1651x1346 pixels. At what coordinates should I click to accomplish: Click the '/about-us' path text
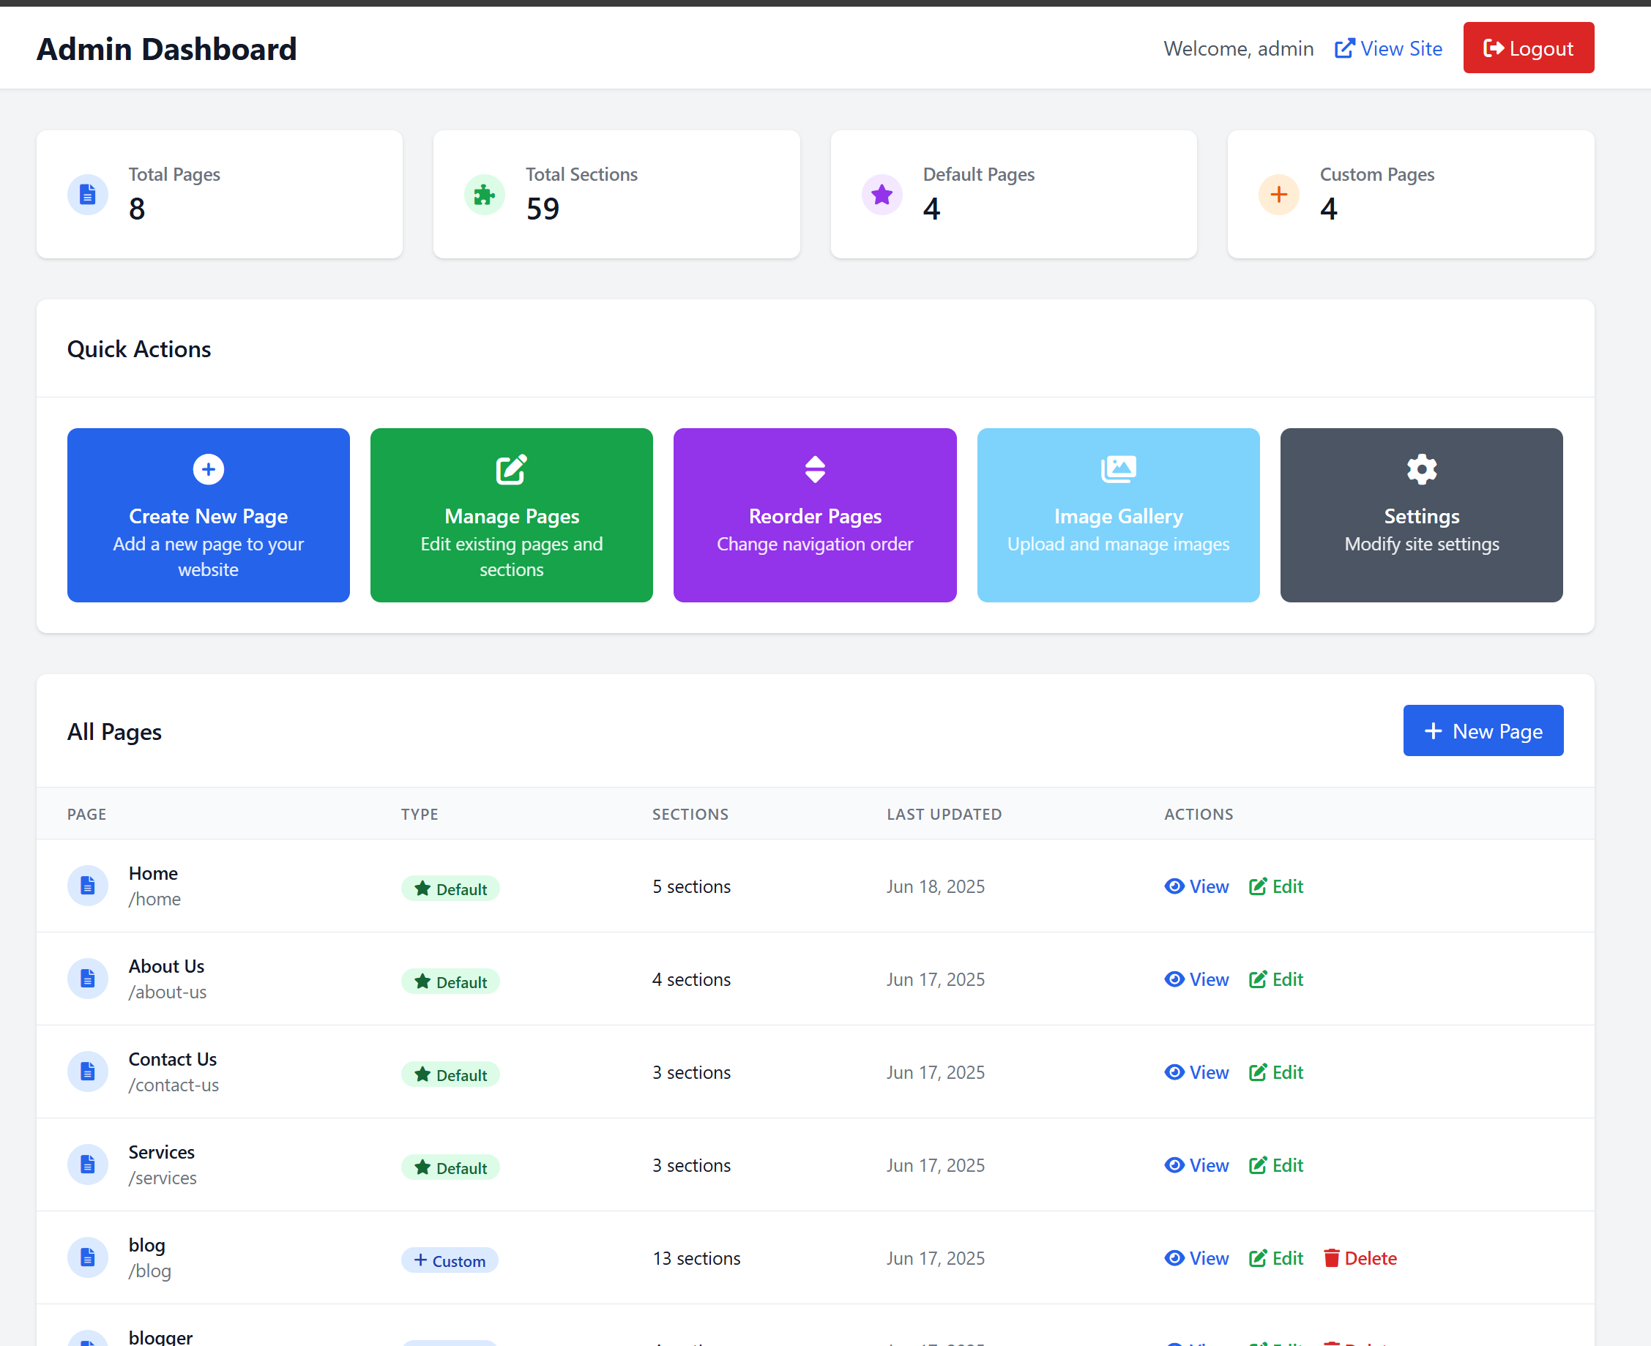pos(168,992)
